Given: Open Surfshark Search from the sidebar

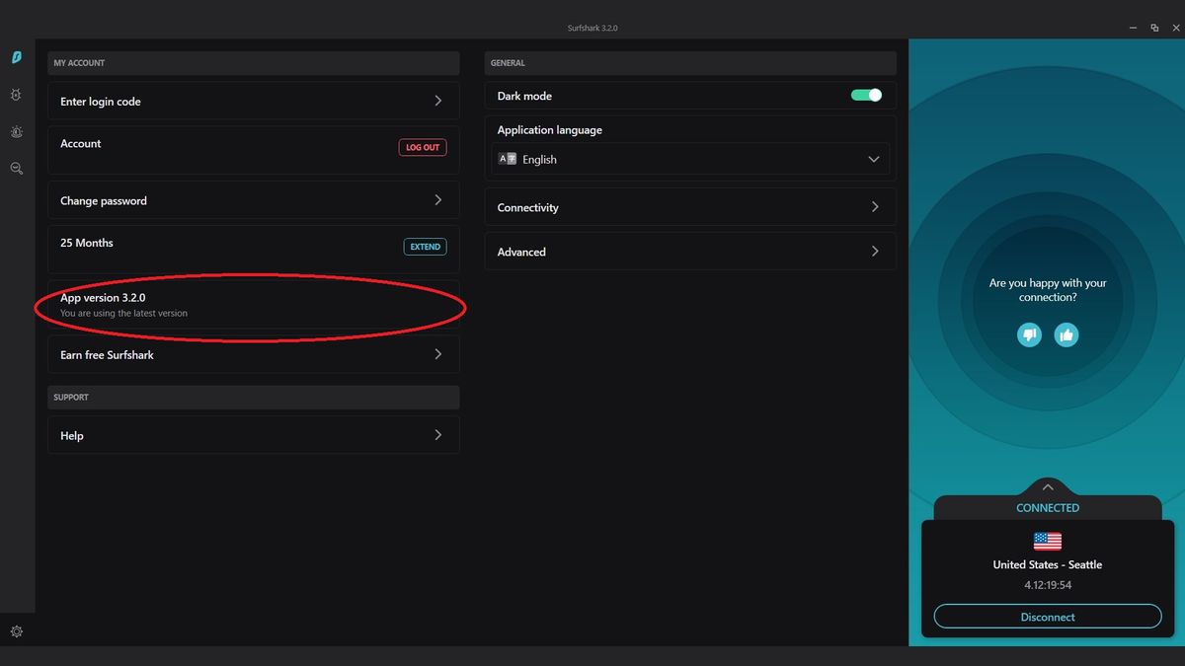Looking at the screenshot, I should pos(16,168).
